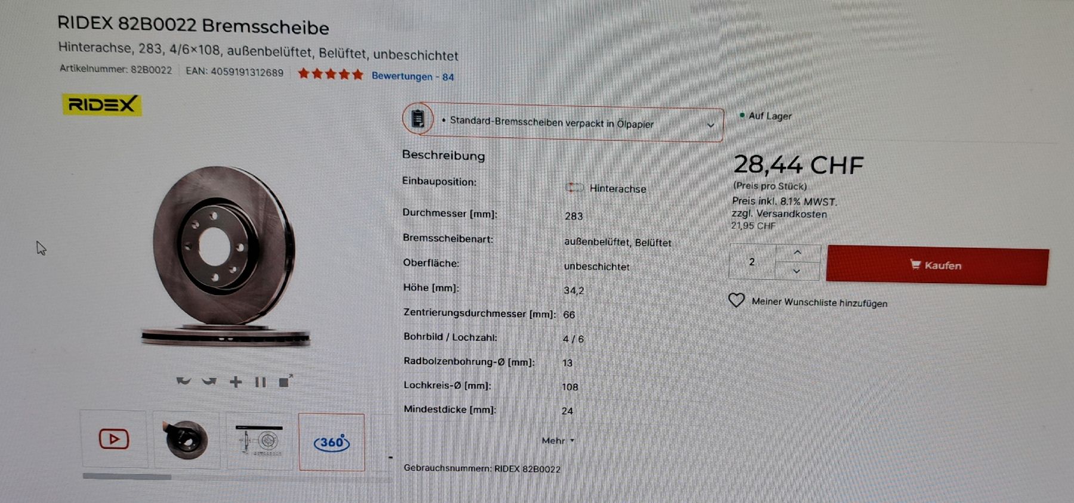Viewport: 1074px width, 503px height.
Task: Pause the 360 rotation
Action: pyautogui.click(x=260, y=382)
